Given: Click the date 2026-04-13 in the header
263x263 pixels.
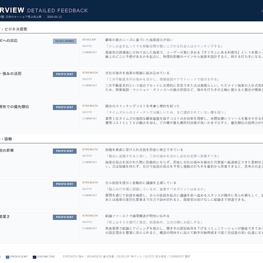Looking at the screenshot, I should pos(54,17).
